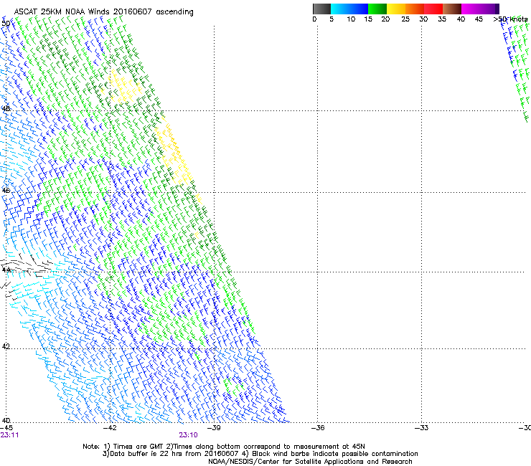Click the latitude label '46'
This screenshot has width=531, height=466.
6,191
